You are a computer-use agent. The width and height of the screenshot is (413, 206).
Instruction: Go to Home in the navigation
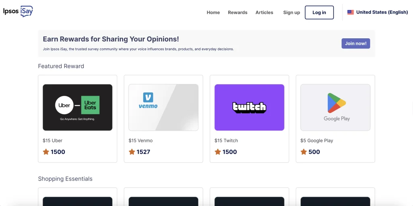tap(213, 12)
